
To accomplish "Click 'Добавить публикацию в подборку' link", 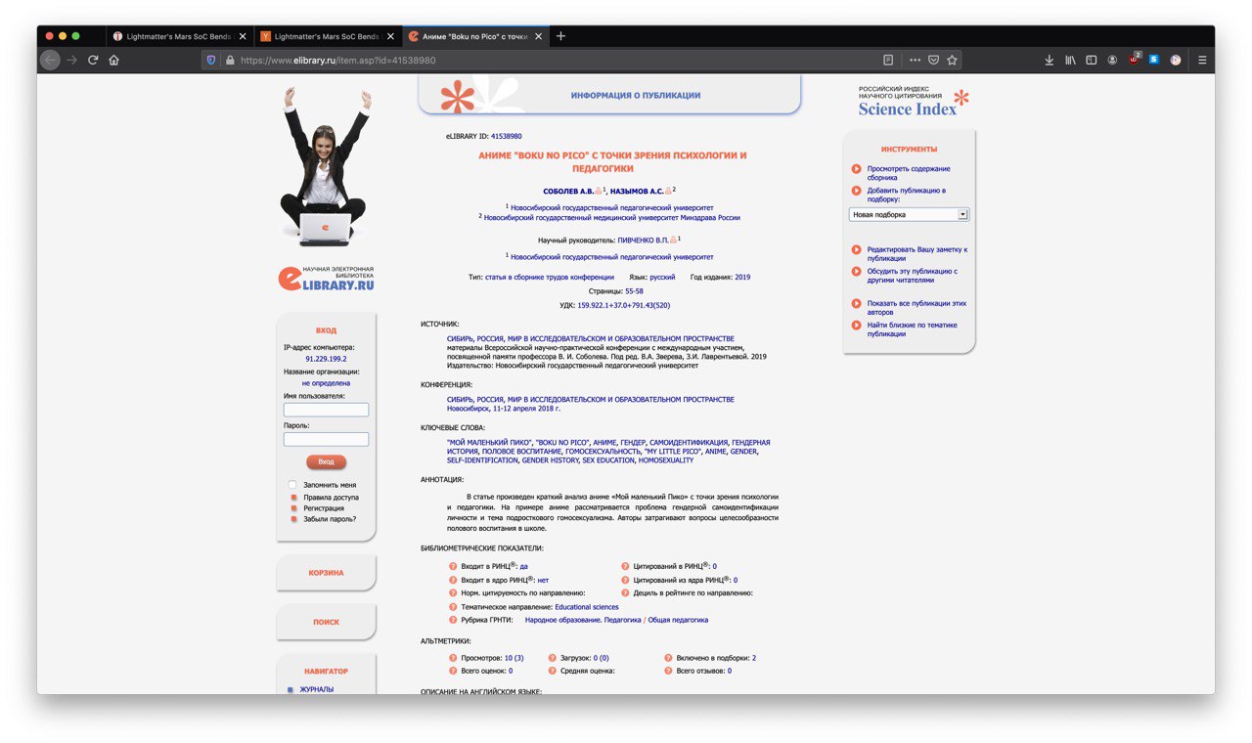I will point(906,195).
